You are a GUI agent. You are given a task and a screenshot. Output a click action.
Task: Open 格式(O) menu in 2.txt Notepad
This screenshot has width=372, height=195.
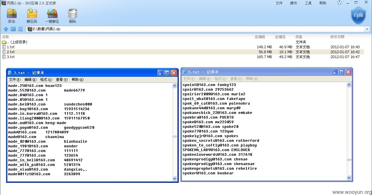(x=220, y=79)
